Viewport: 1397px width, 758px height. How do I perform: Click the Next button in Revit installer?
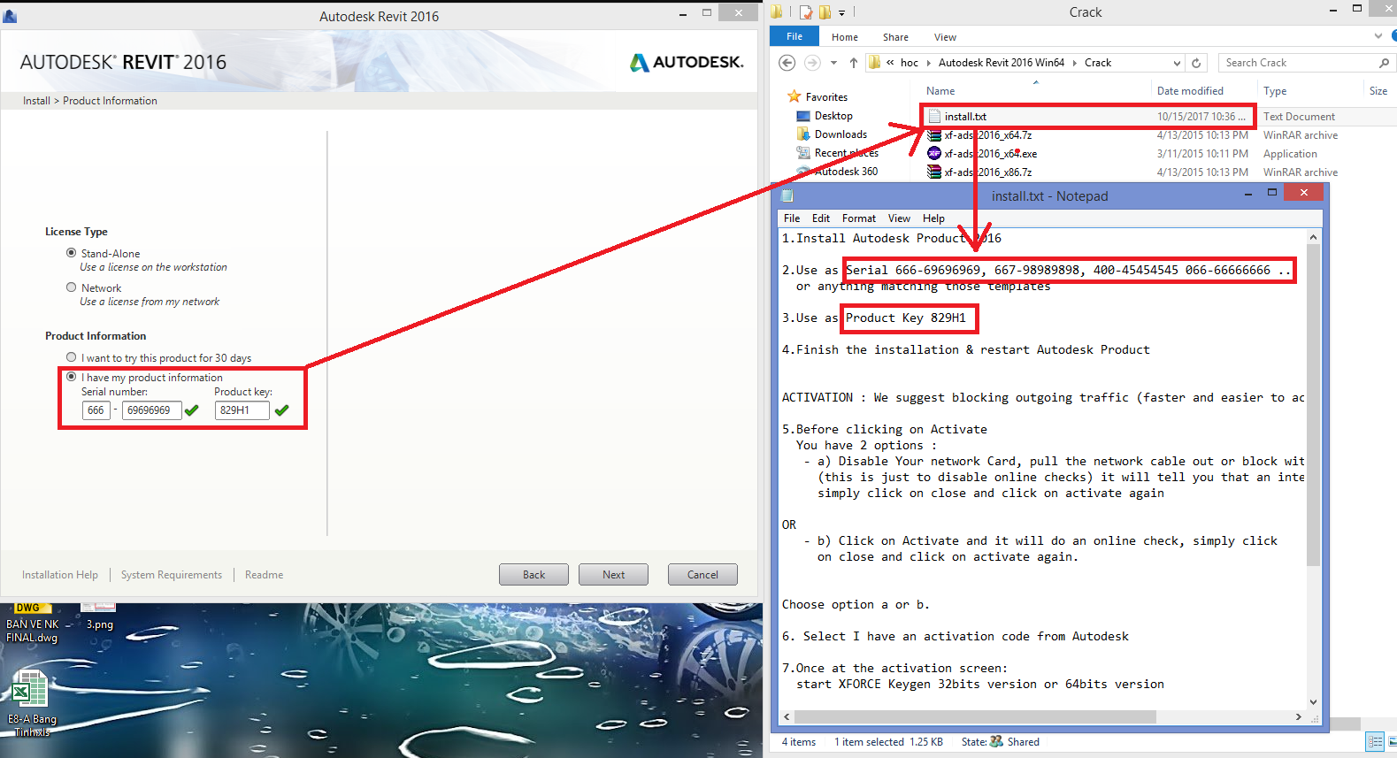(613, 575)
